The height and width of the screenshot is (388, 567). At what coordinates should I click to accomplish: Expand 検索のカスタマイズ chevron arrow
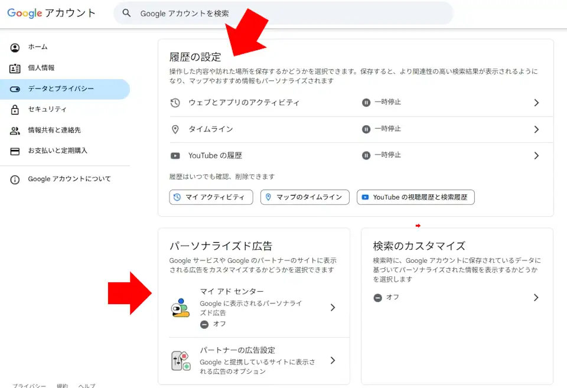[536, 298]
